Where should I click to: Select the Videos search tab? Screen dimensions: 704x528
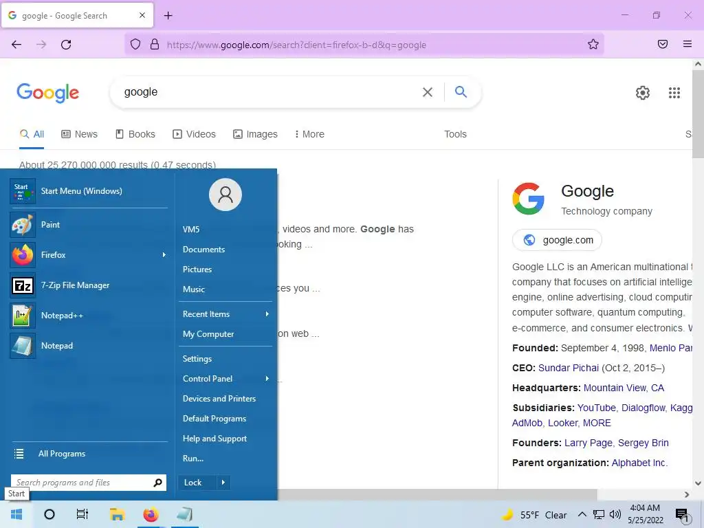195,134
